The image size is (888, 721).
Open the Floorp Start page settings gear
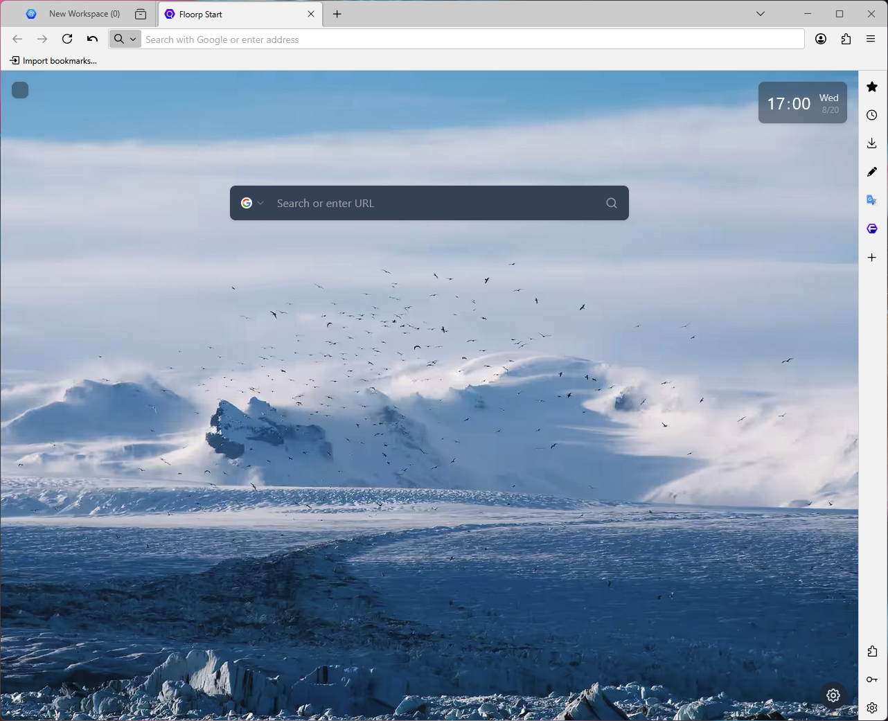833,695
